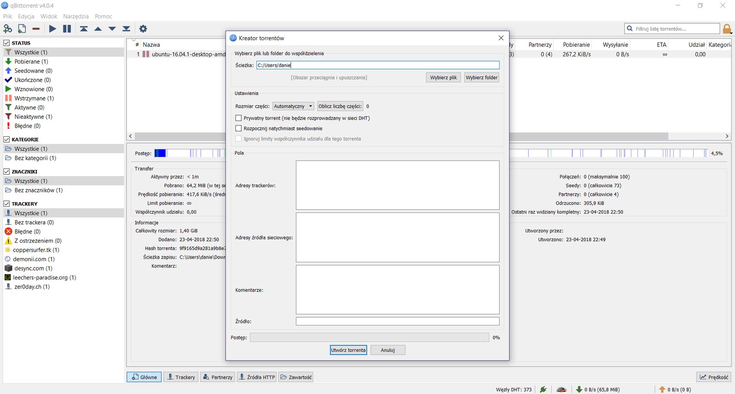Pause the torrent with the pause icon
This screenshot has width=735, height=394.
pyautogui.click(x=67, y=29)
